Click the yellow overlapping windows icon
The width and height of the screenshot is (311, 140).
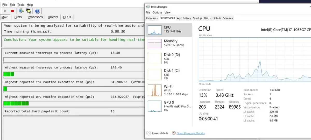tap(29, 11)
